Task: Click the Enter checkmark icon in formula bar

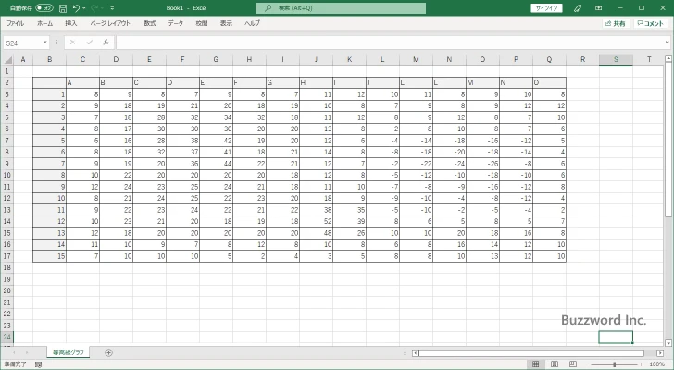Action: [90, 42]
